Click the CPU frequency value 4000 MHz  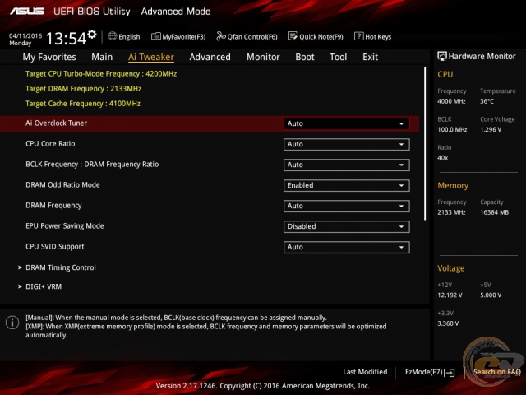click(451, 101)
